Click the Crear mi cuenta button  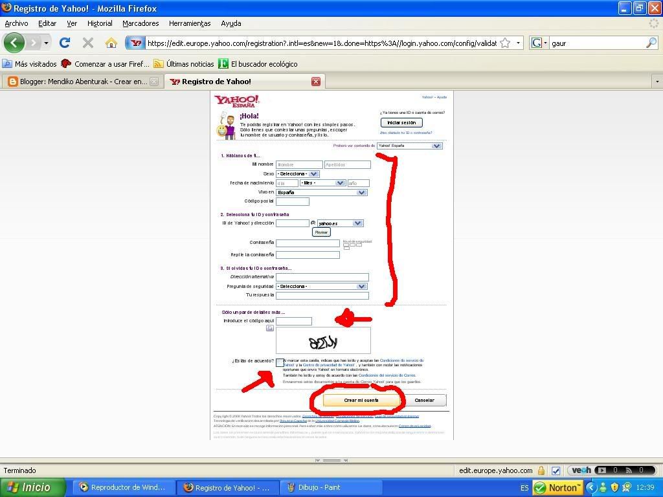click(x=361, y=401)
